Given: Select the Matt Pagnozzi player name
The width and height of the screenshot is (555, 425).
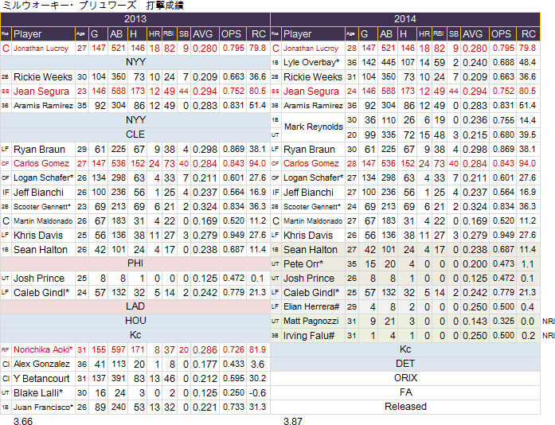Looking at the screenshot, I should pos(311,321).
